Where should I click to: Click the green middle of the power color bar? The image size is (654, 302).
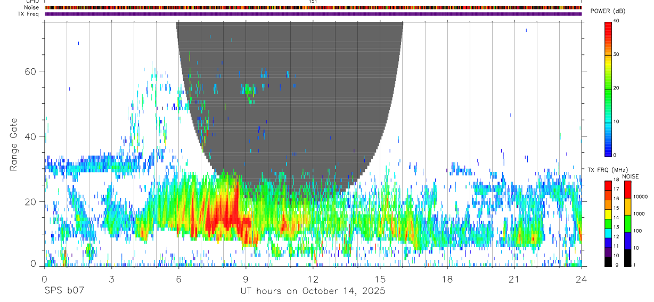pyautogui.click(x=608, y=88)
